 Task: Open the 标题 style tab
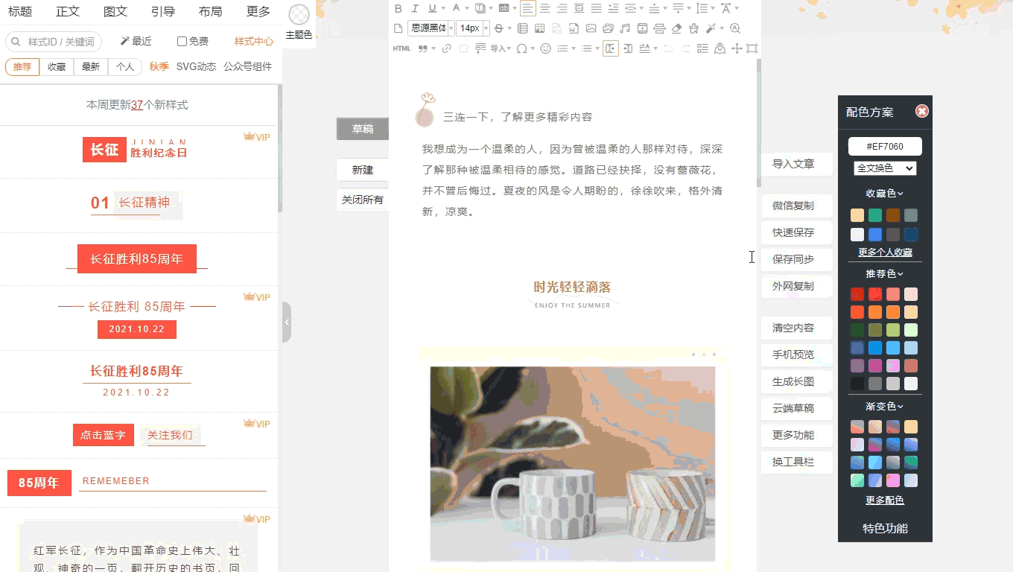20,12
